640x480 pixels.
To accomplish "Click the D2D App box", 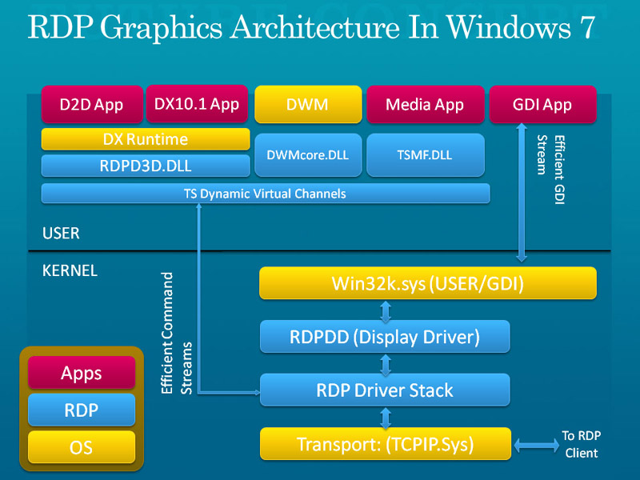I will [92, 105].
